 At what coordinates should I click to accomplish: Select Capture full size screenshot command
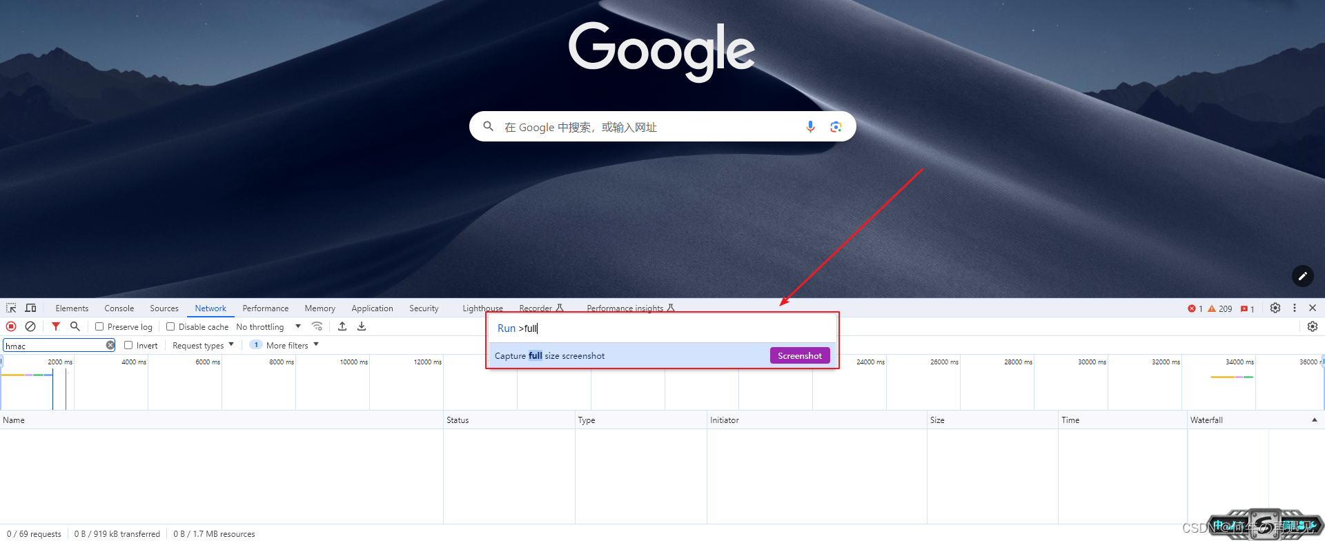click(662, 355)
